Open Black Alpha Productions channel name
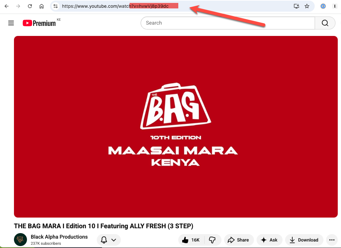The image size is (341, 248). [59, 237]
